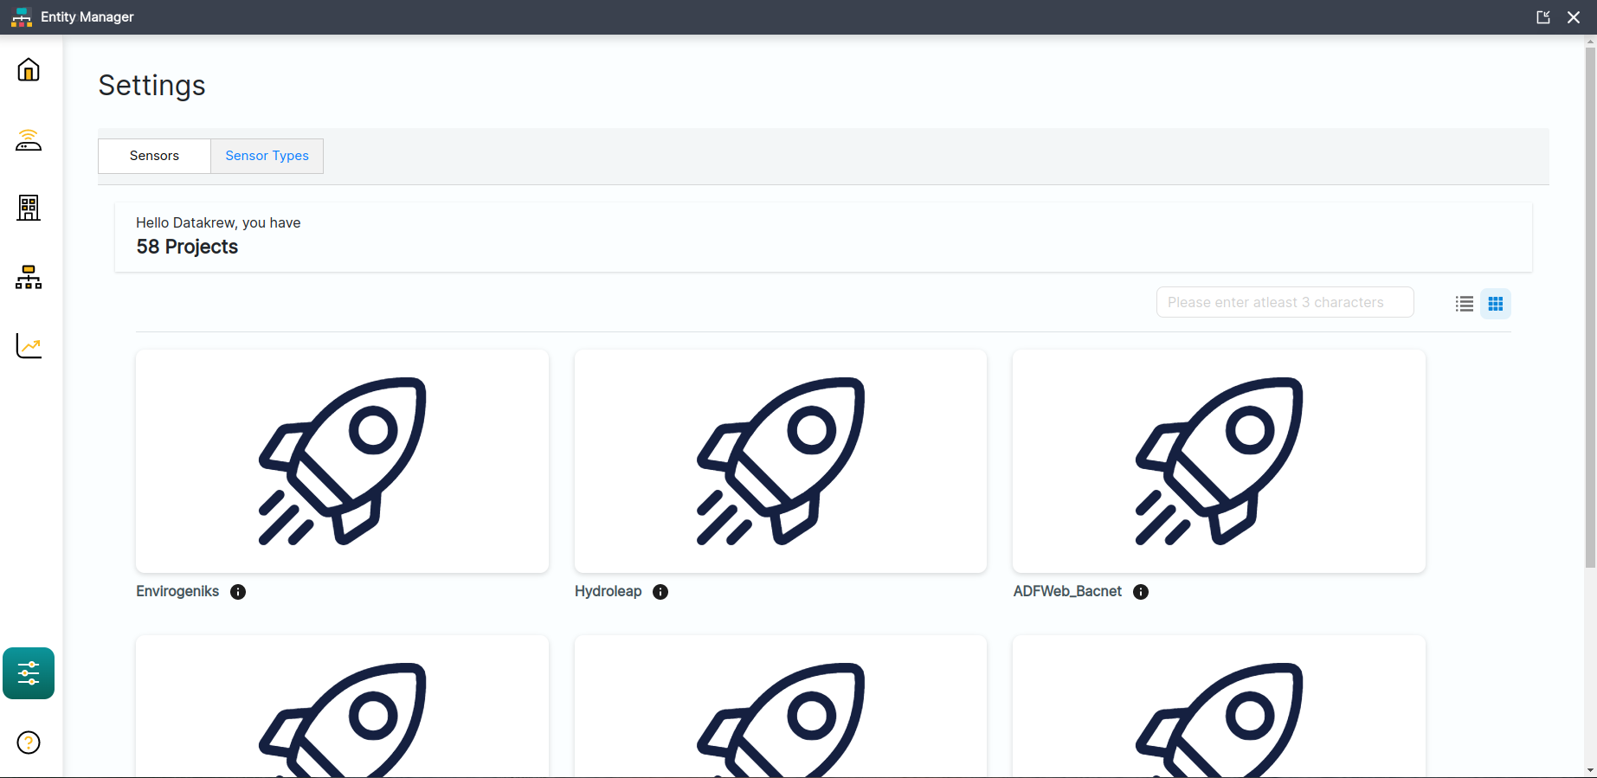
Task: Focus the project search input field
Action: pyautogui.click(x=1285, y=302)
